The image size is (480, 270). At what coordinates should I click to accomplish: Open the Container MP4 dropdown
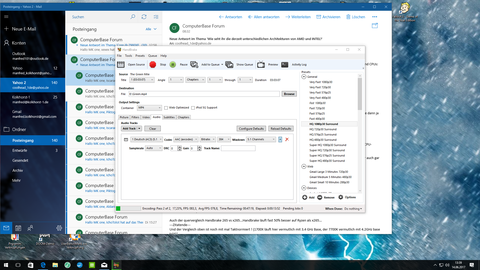[x=149, y=108]
